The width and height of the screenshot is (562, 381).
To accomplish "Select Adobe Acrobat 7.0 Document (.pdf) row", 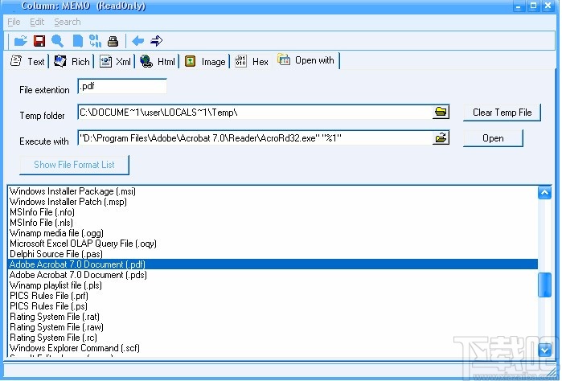I will 273,264.
